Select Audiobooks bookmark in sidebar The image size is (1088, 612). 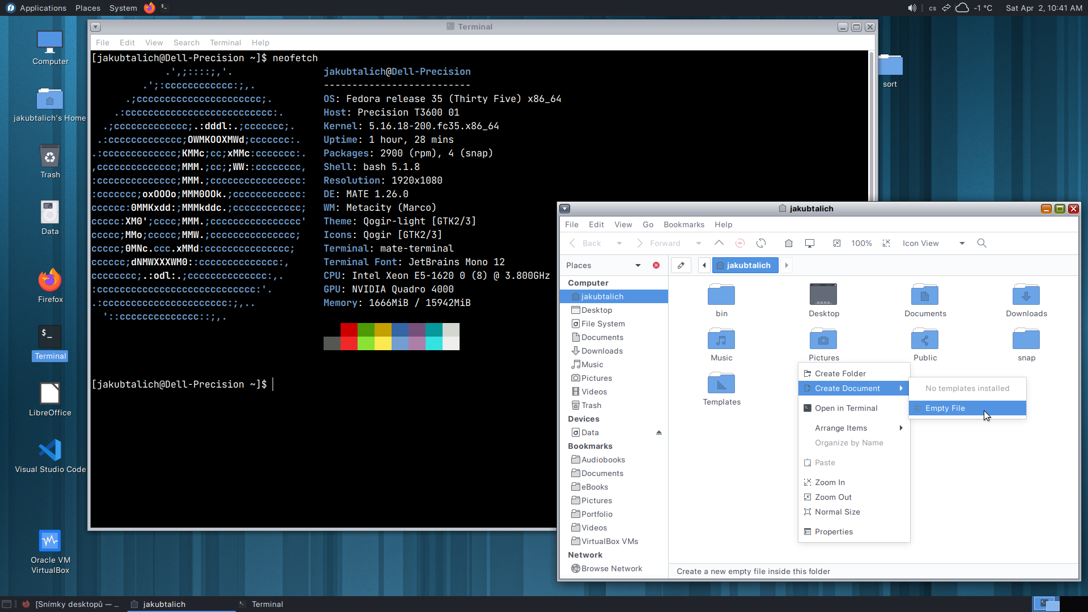click(x=614, y=460)
